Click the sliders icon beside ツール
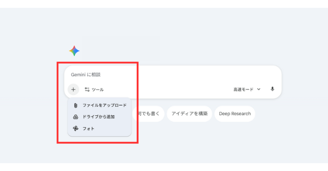This screenshot has height=171, width=328. point(87,89)
